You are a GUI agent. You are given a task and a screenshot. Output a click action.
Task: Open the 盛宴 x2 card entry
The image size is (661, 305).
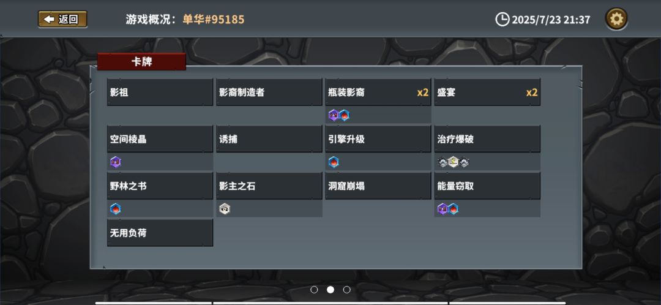point(487,92)
